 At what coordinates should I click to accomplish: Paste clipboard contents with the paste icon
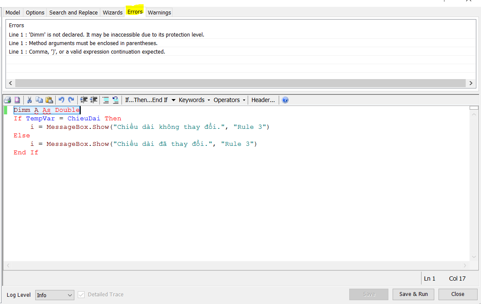(x=49, y=99)
